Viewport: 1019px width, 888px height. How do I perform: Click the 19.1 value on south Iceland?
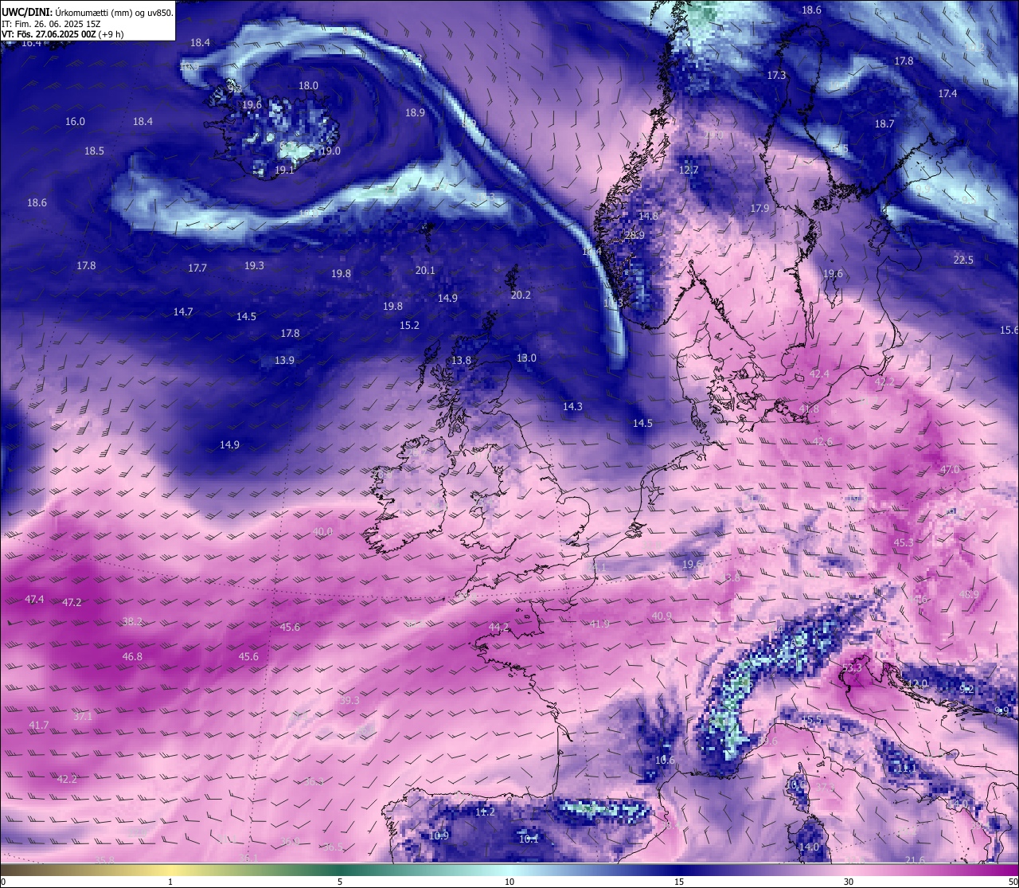click(x=284, y=170)
